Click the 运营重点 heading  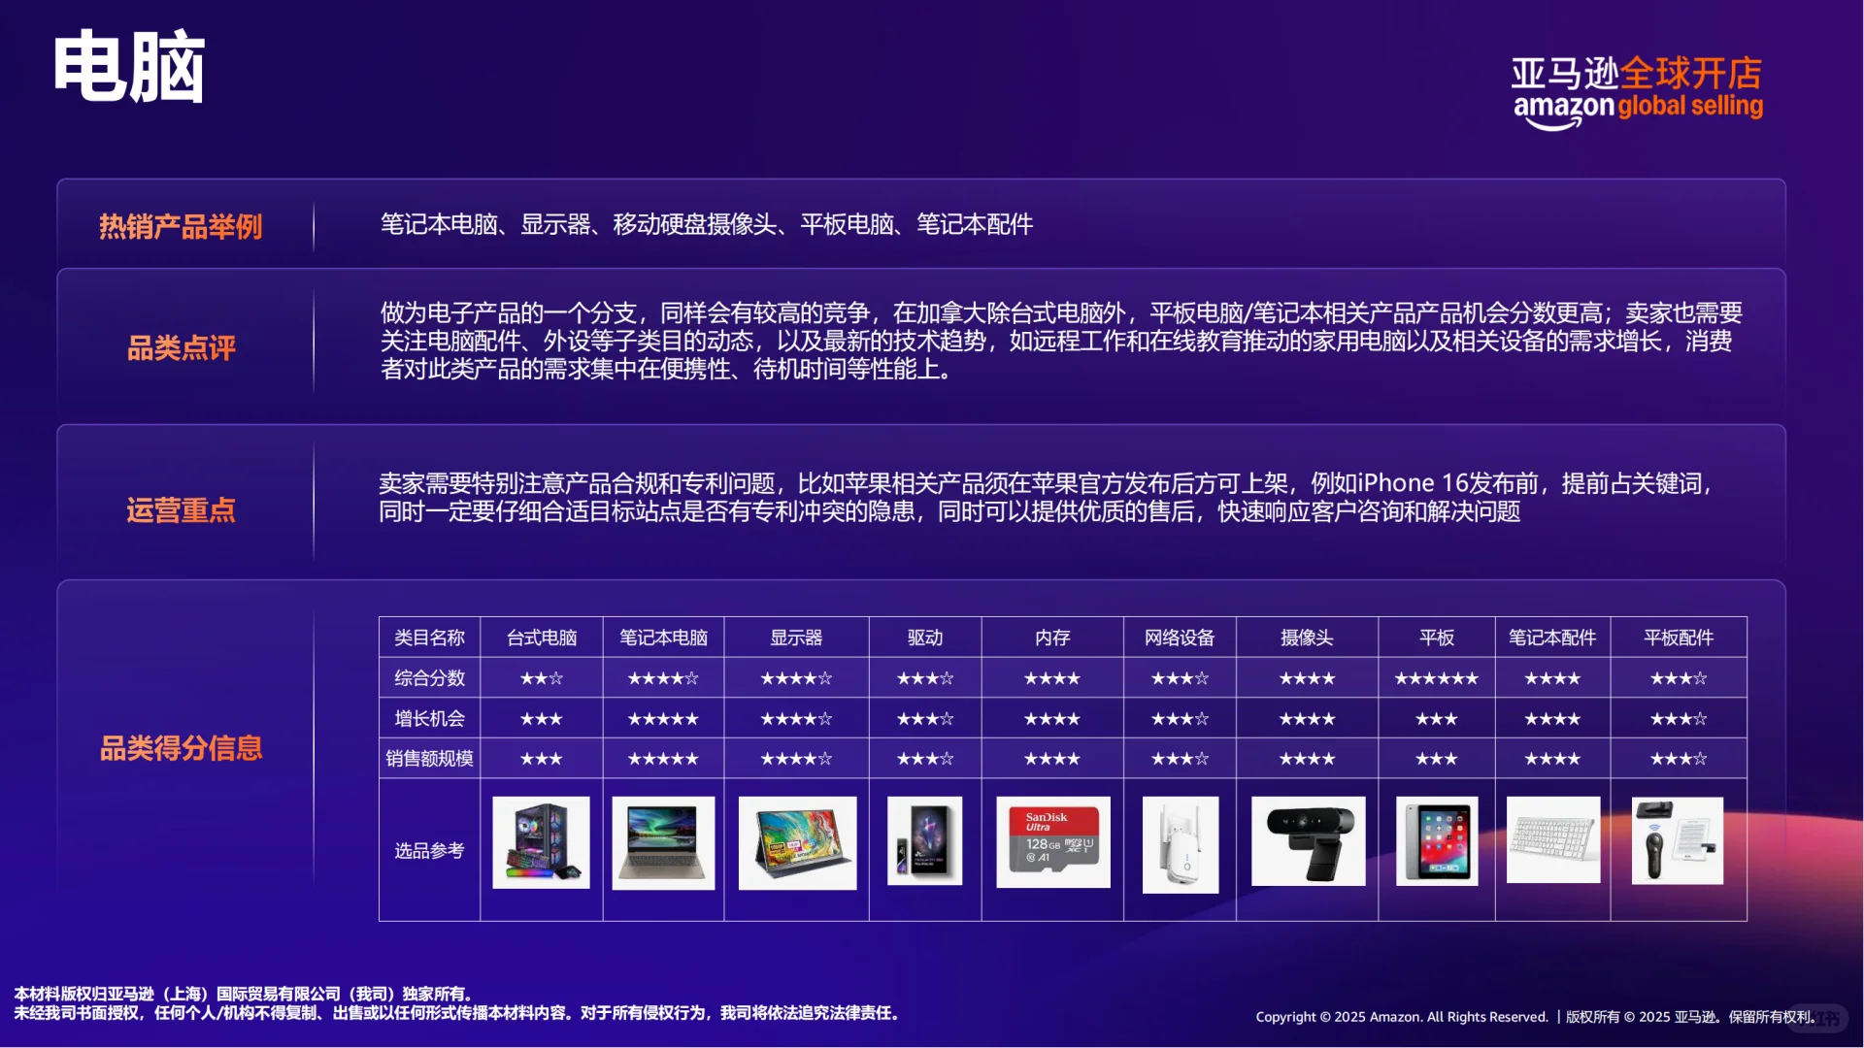(181, 511)
